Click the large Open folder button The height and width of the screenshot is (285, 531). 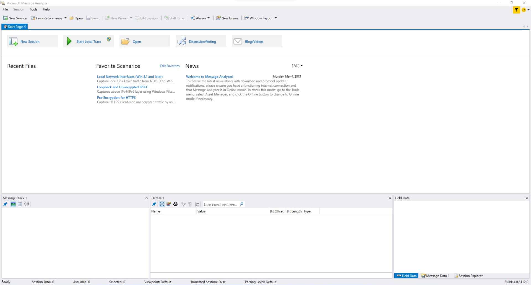coord(145,41)
